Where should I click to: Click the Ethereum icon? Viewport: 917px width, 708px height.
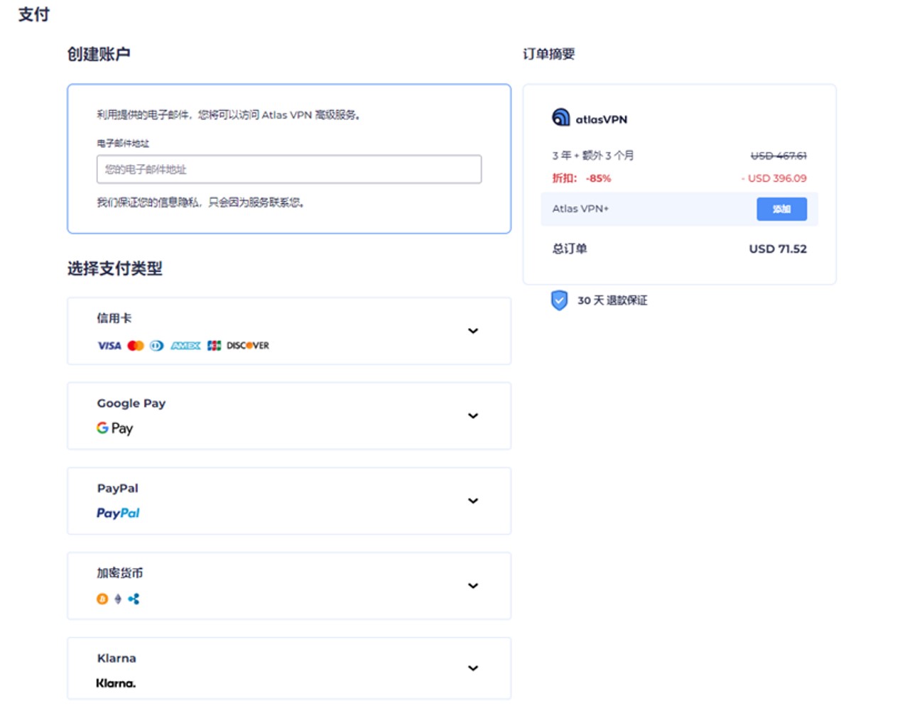coord(118,599)
